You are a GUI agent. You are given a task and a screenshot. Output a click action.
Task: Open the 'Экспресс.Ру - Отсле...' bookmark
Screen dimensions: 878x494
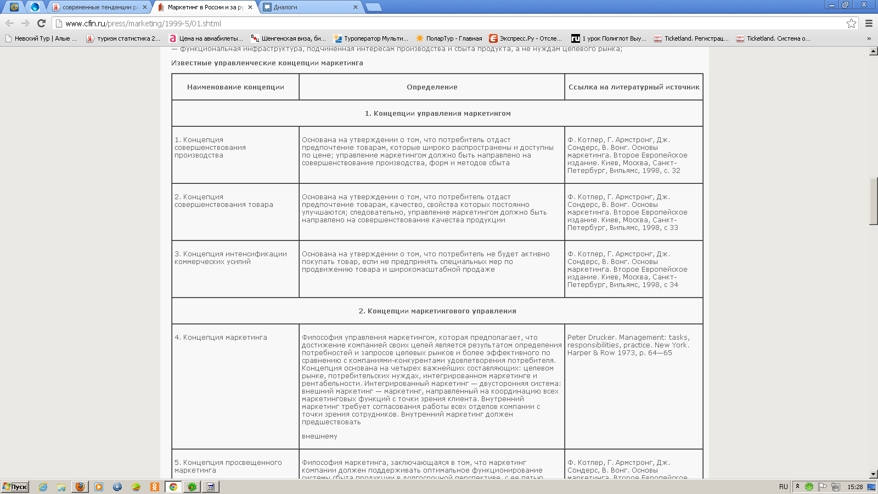coord(526,38)
